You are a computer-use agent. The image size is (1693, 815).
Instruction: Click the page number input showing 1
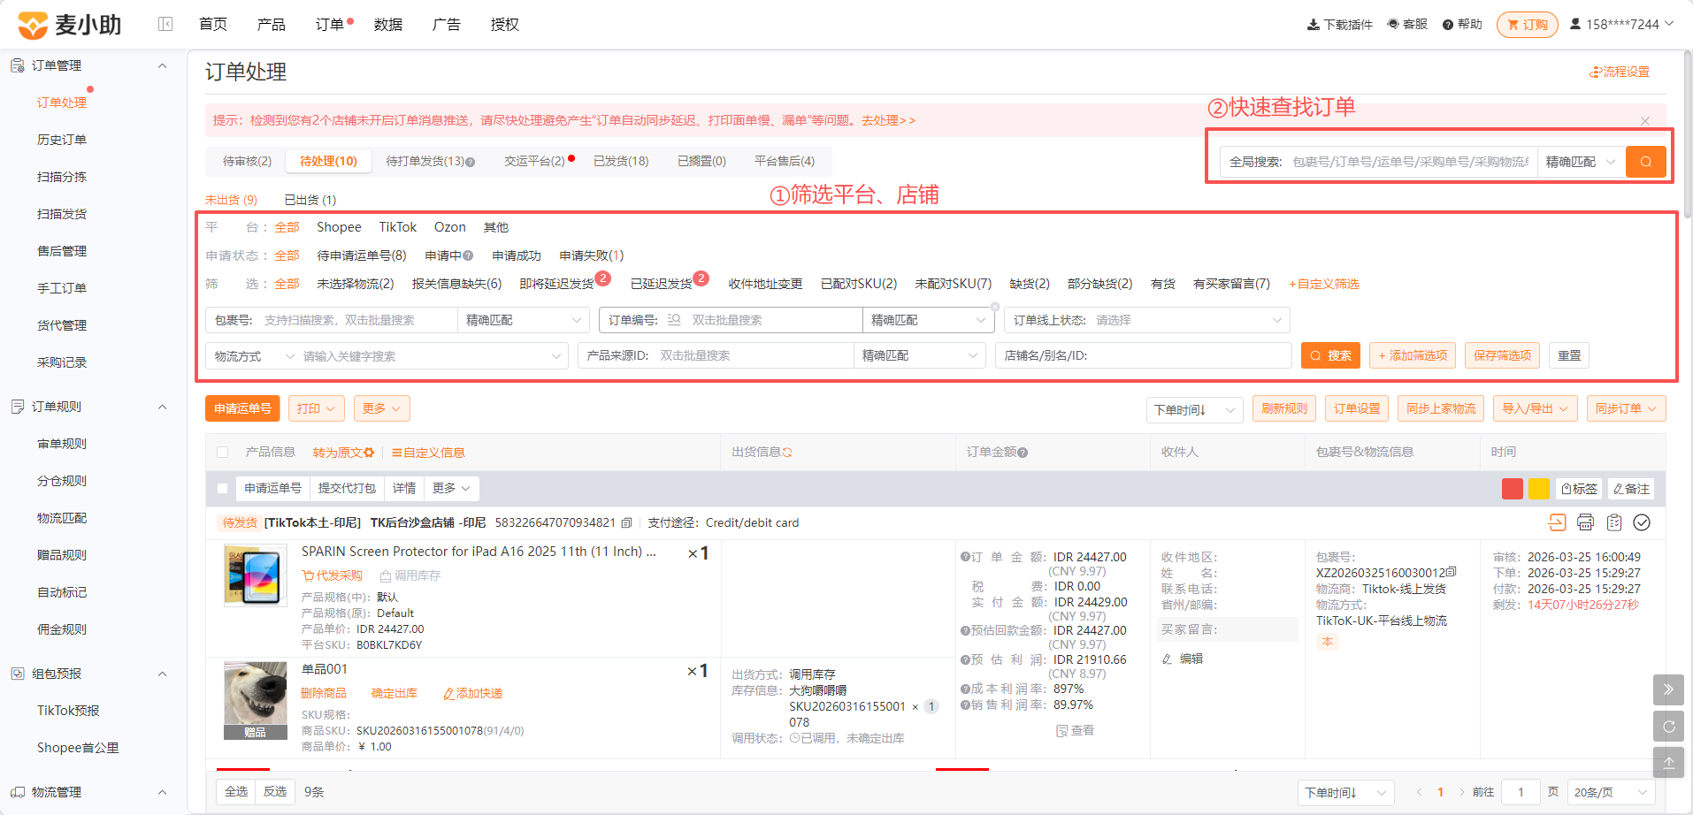pyautogui.click(x=1521, y=792)
